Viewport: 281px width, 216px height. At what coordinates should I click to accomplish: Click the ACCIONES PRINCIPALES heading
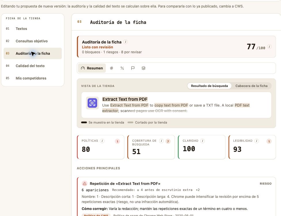click(x=98, y=168)
